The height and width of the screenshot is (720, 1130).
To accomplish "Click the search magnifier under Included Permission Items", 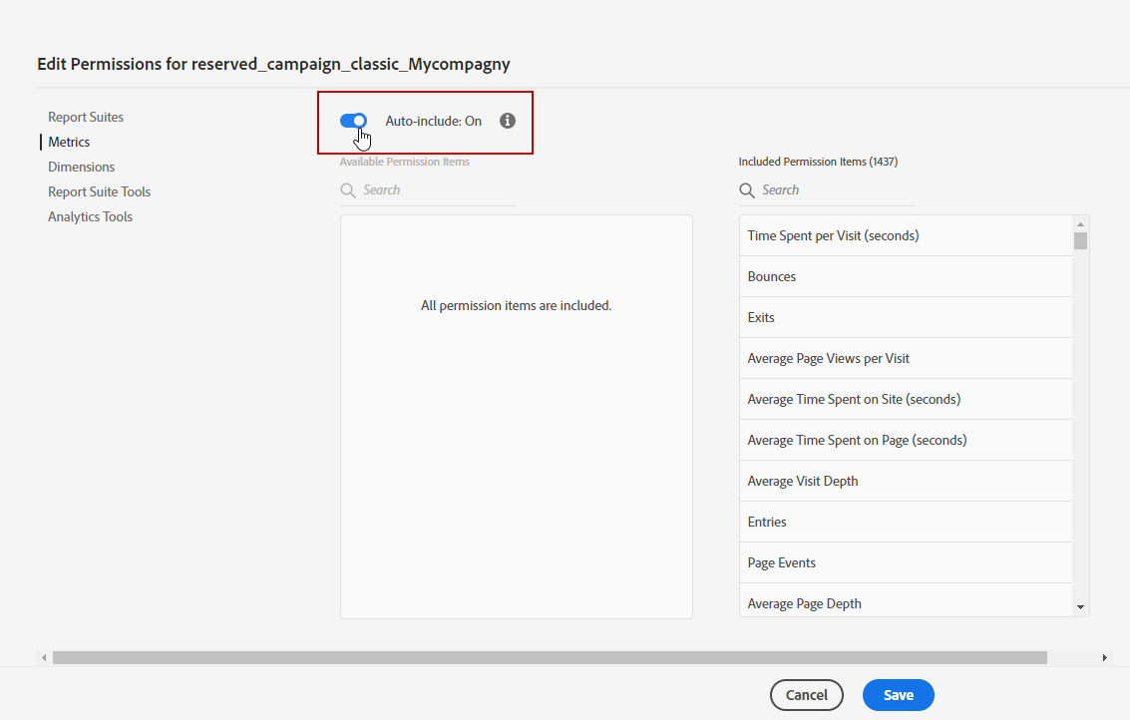I will [747, 190].
